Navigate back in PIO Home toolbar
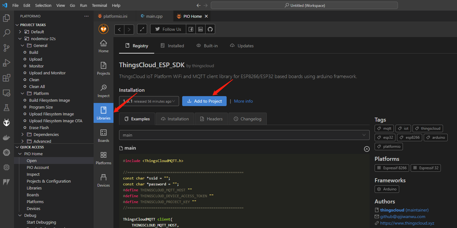Screen dimensions: 457x228 pos(119,29)
